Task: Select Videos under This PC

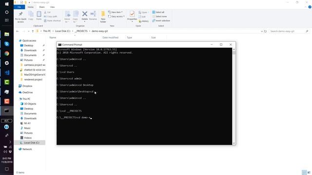Action: point(28,138)
